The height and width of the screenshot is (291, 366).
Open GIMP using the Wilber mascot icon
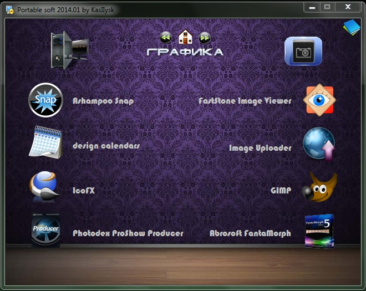click(319, 187)
